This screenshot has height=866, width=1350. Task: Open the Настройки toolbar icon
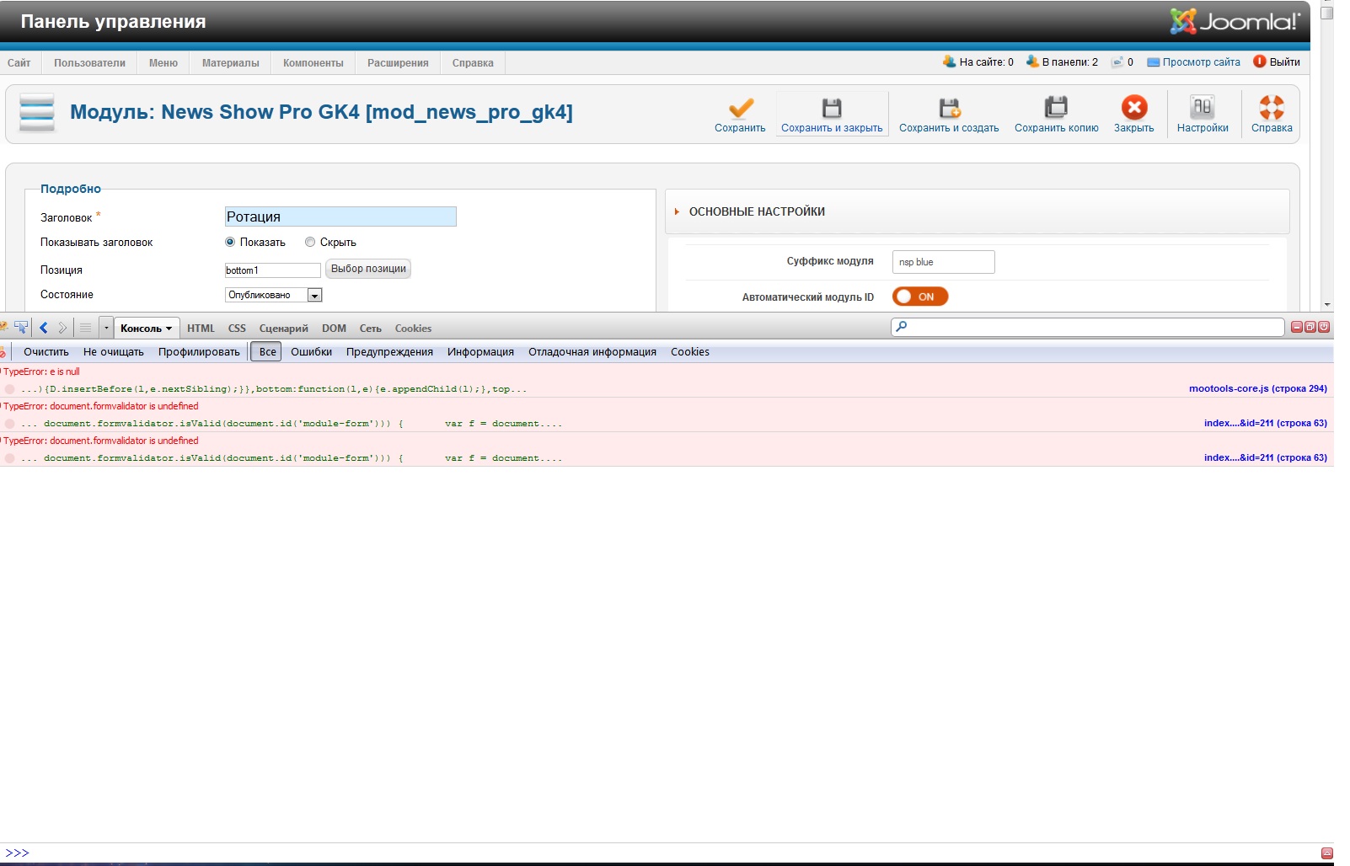[1203, 108]
